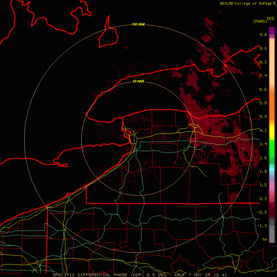The width and height of the screenshot is (277, 277).
Task: Click the 1.8 value on the color scale
Action: (263, 171)
